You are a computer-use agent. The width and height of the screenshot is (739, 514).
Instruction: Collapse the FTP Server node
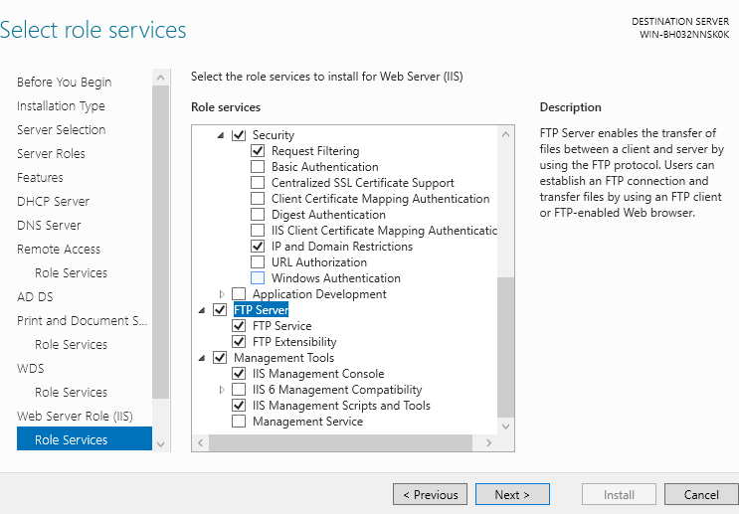click(203, 310)
